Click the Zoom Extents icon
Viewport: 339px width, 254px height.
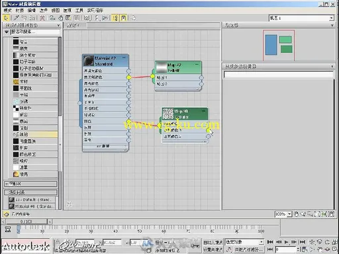(x=317, y=214)
